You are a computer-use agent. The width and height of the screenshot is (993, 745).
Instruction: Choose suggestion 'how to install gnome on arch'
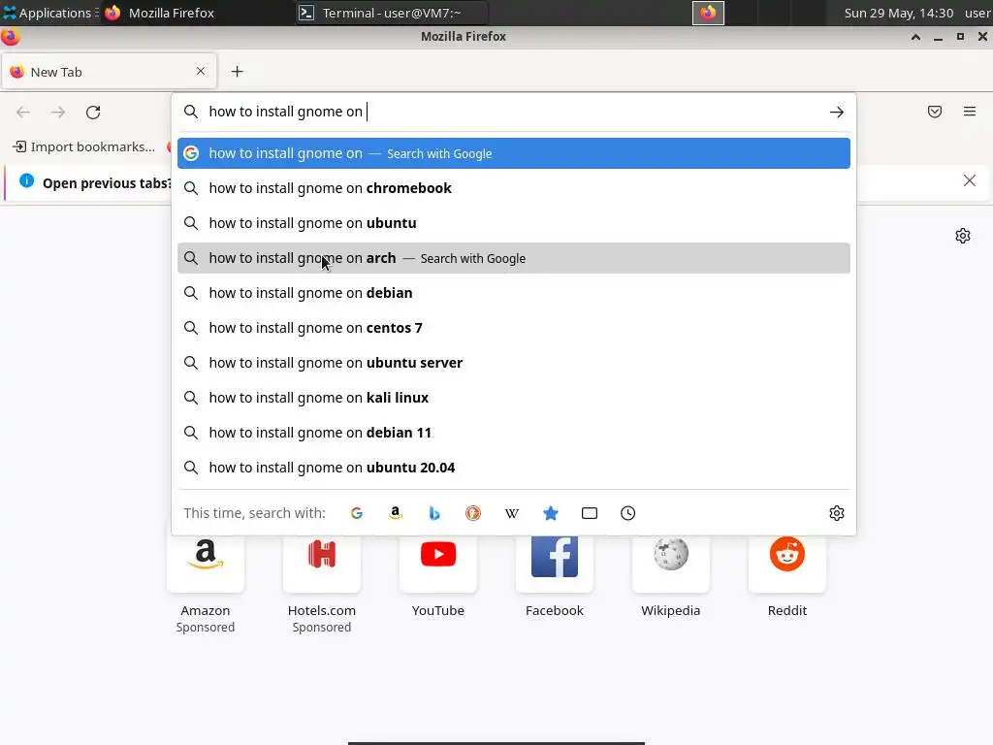point(514,258)
